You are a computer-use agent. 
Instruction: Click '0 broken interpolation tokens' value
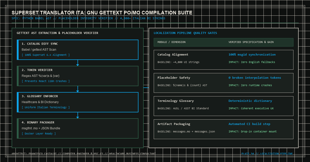pos(255,78)
